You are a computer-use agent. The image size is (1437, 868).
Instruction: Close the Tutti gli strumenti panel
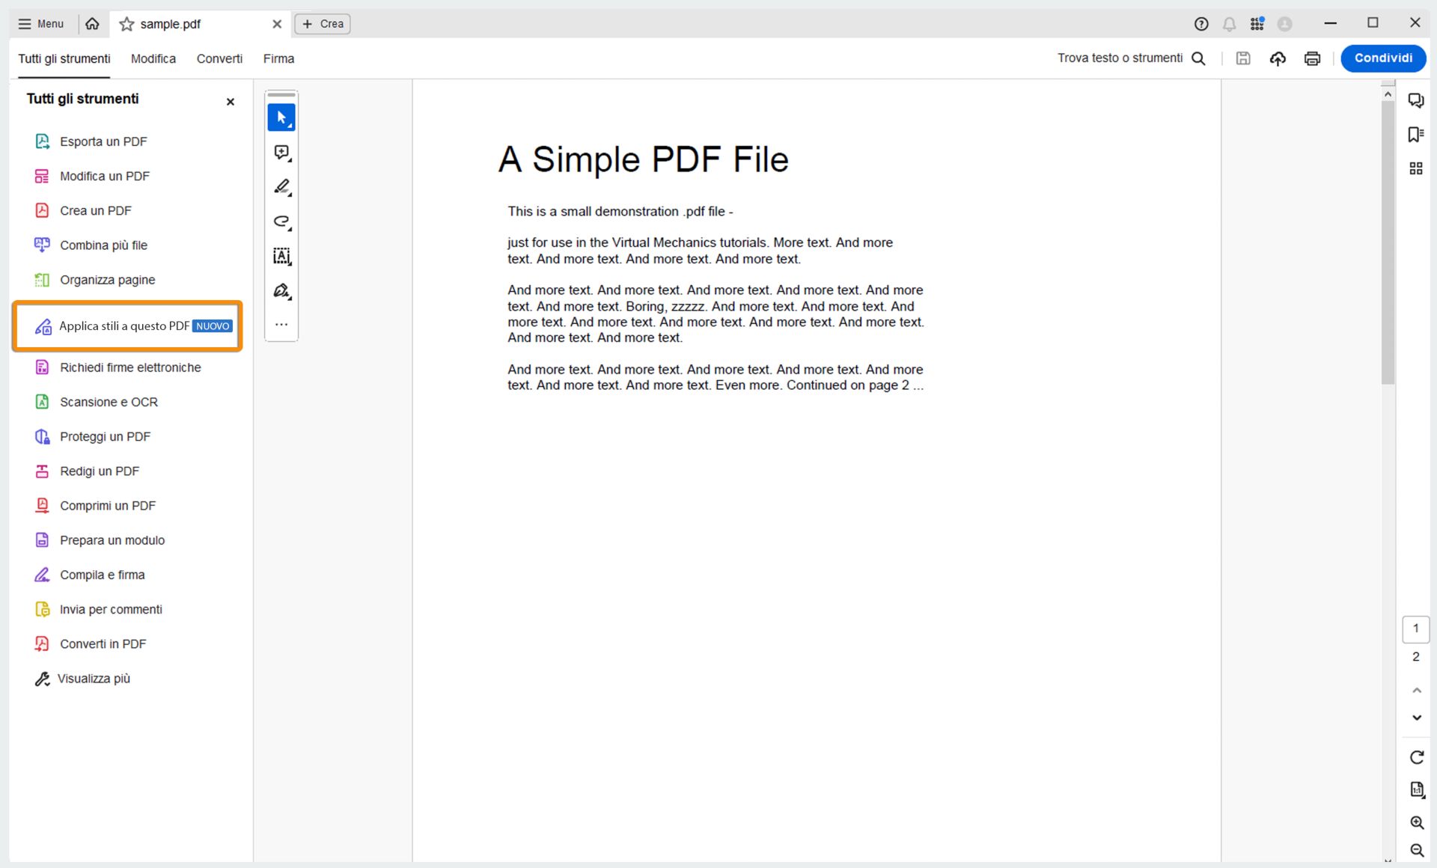tap(231, 102)
